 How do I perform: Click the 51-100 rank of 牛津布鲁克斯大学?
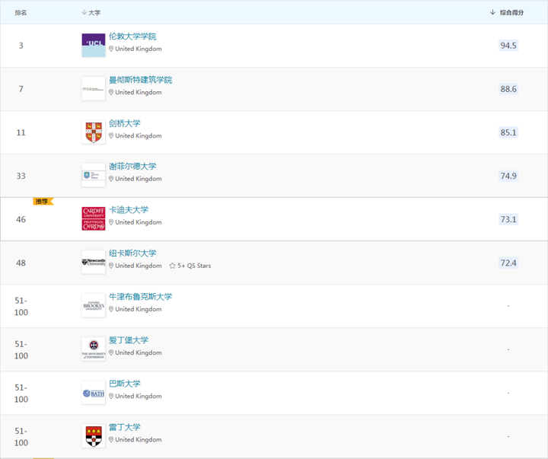[x=21, y=306]
